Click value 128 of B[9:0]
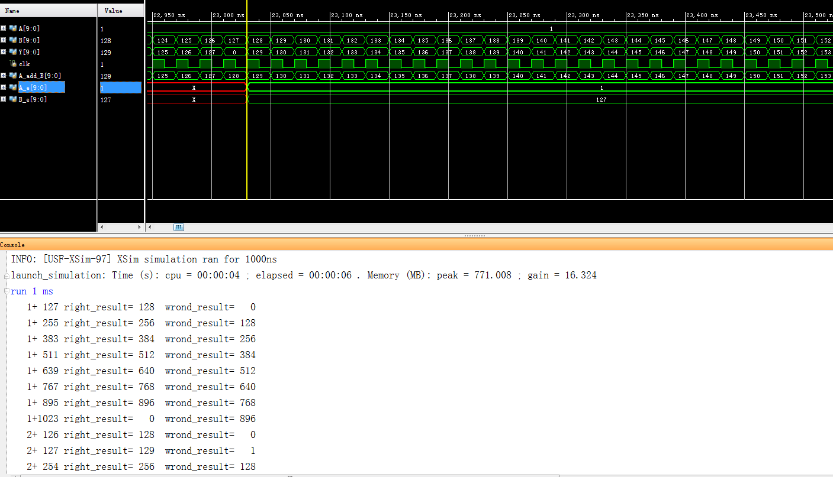 105,41
